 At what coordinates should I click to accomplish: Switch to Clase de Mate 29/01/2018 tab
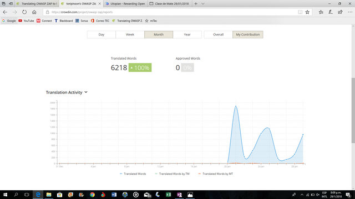170,4
